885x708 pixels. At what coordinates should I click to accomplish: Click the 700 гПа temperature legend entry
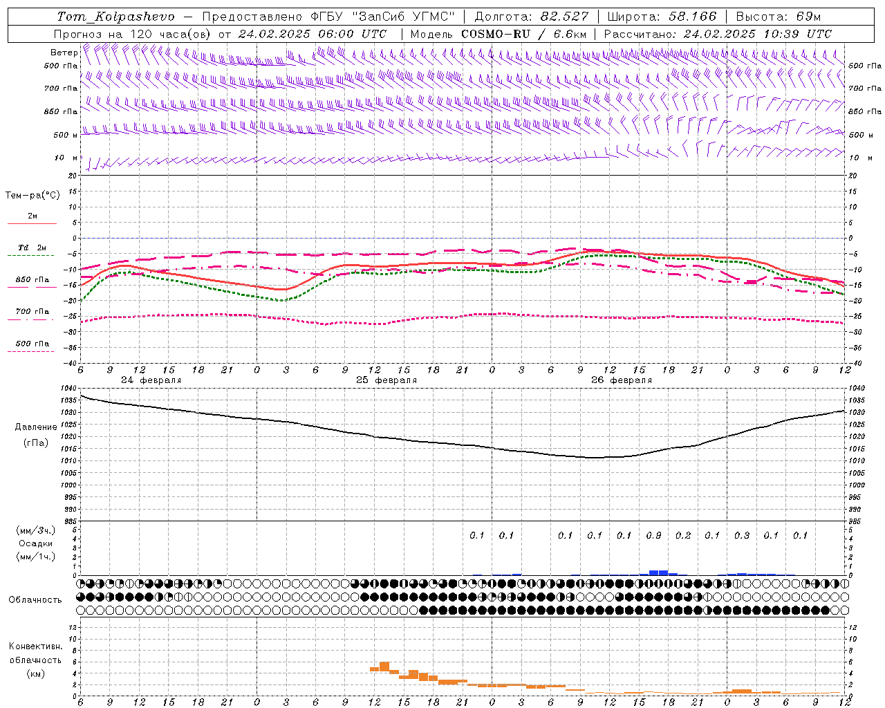point(32,312)
